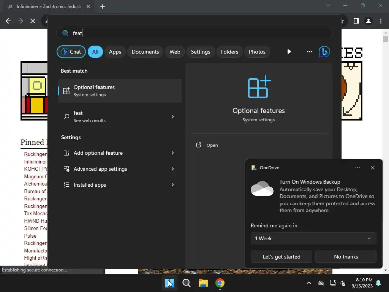Click the Pulse link in Chrome page
The height and width of the screenshot is (292, 389).
click(x=30, y=236)
